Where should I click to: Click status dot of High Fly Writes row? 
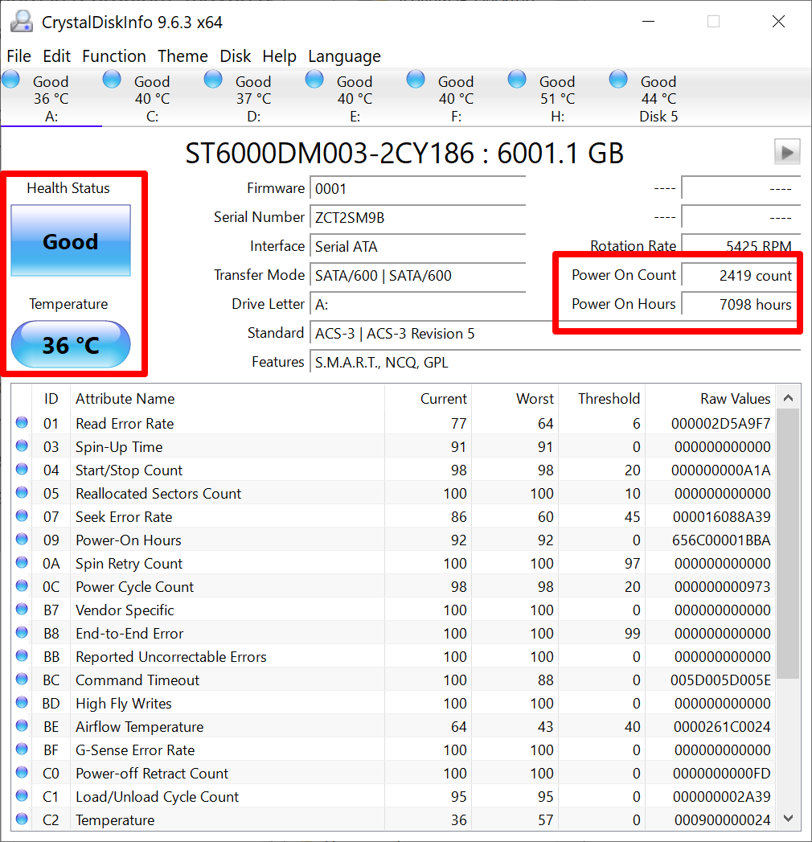pyautogui.click(x=22, y=702)
